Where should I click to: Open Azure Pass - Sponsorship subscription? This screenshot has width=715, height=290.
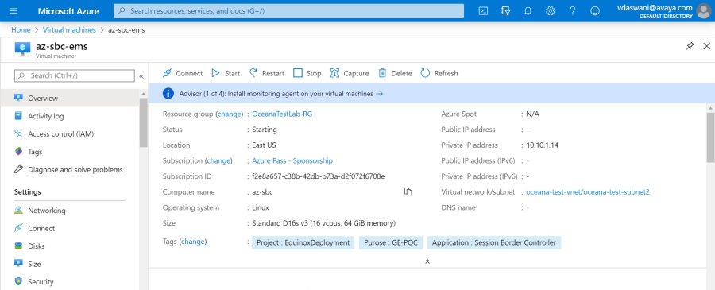292,160
